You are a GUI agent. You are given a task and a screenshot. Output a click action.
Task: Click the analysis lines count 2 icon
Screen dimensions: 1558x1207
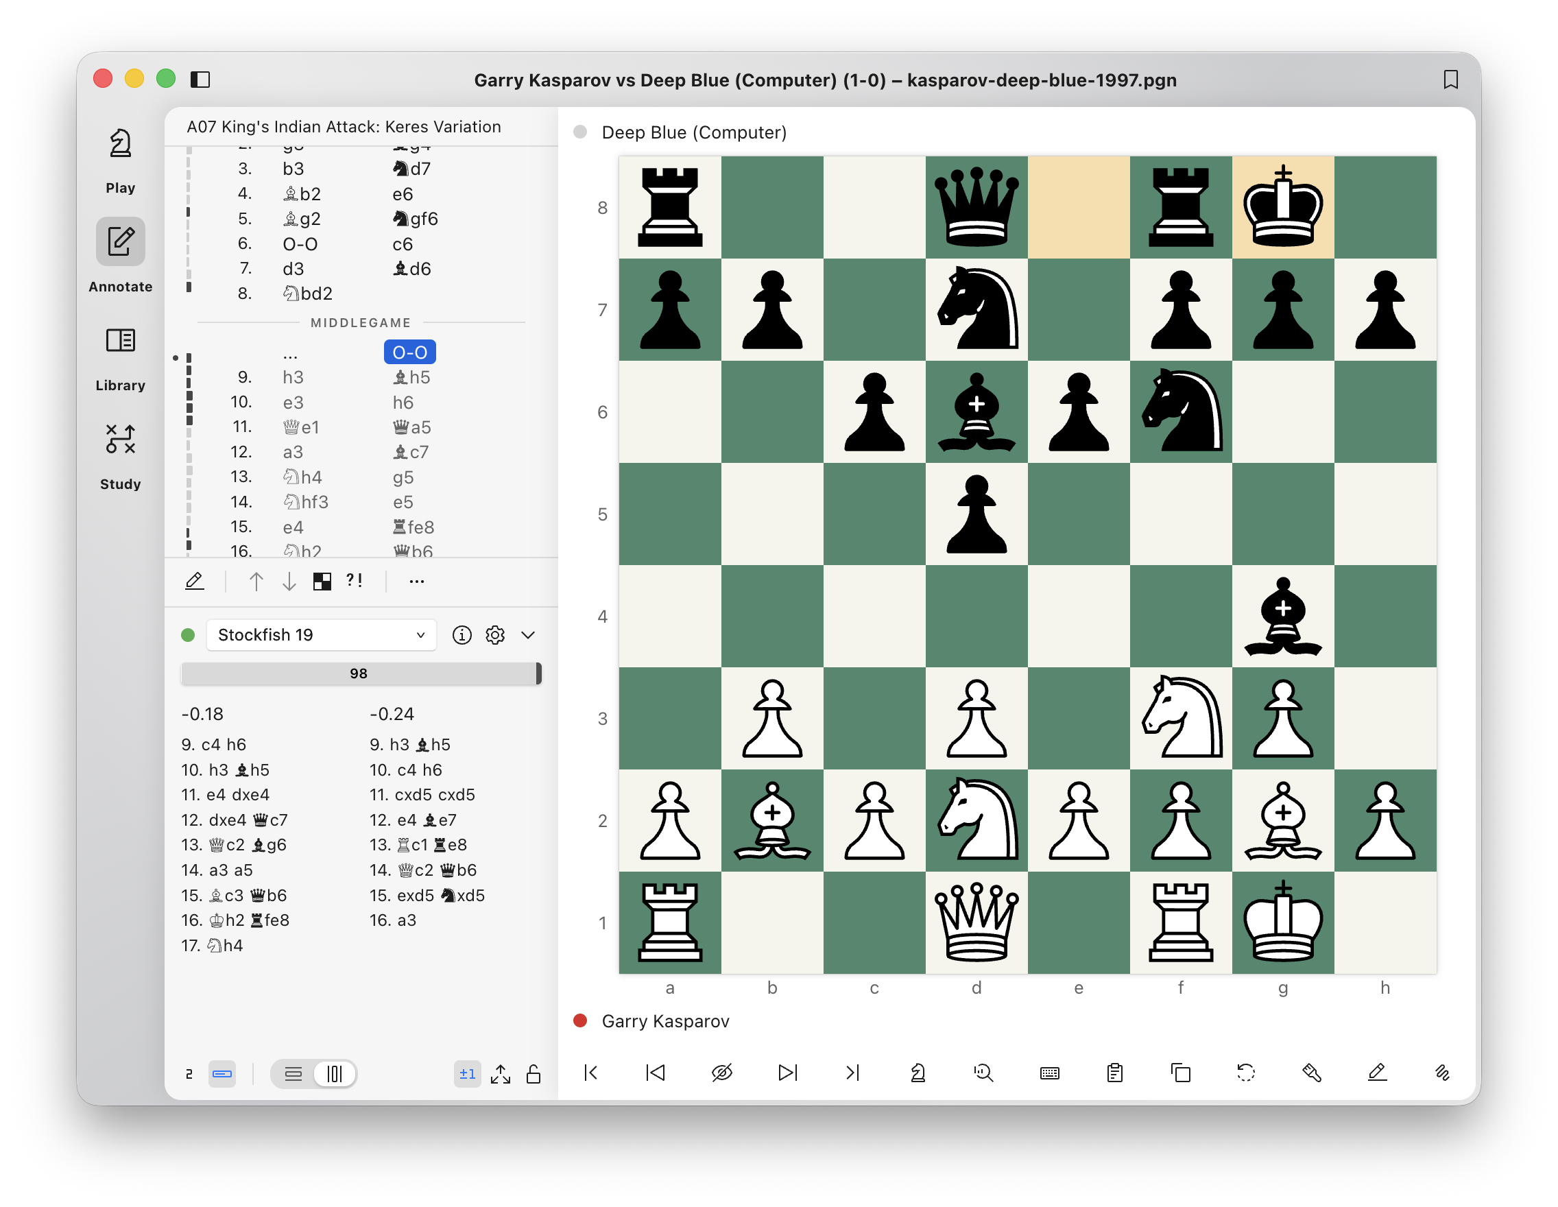coord(189,1073)
